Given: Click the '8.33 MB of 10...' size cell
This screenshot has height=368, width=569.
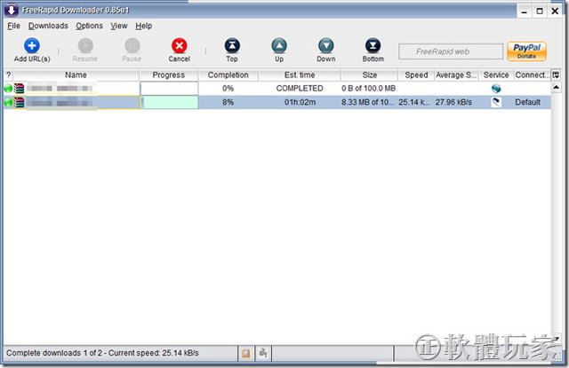Looking at the screenshot, I should click(x=368, y=102).
